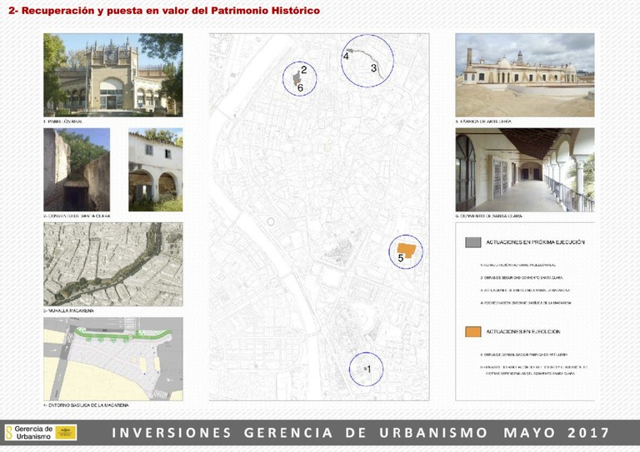Screen dimensions: 640x452
Task: Open the Fábrica de Artillería photo
Action: coord(525,75)
